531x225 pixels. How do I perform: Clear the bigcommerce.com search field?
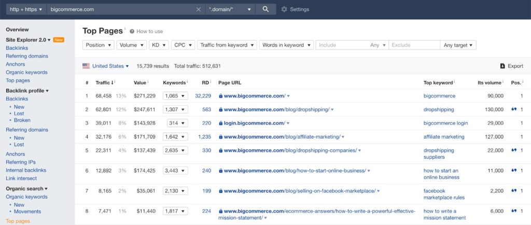pyautogui.click(x=199, y=9)
